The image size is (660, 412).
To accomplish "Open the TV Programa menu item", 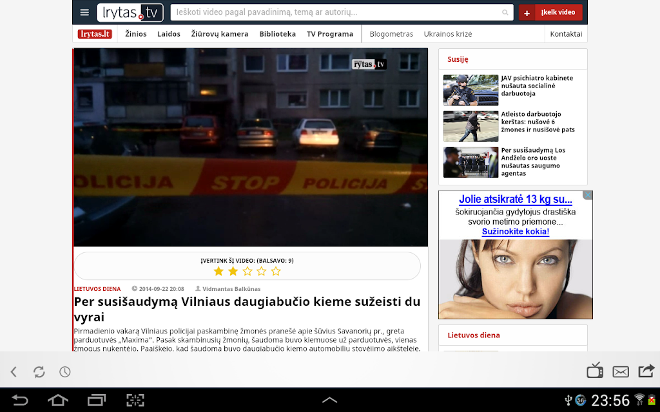I will 330,34.
